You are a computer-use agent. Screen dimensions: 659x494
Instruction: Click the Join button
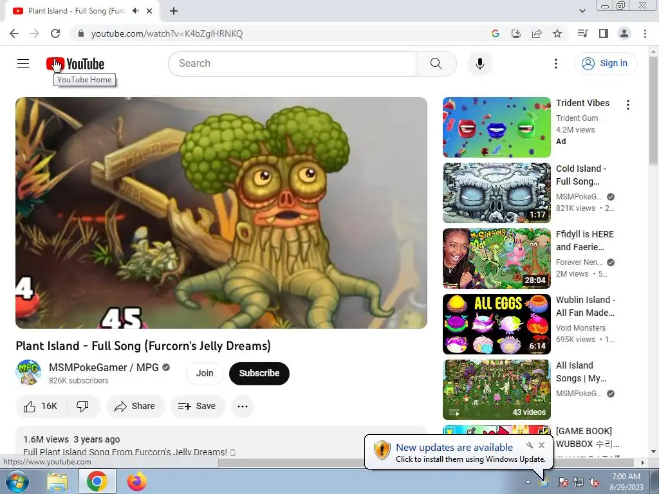[205, 373]
